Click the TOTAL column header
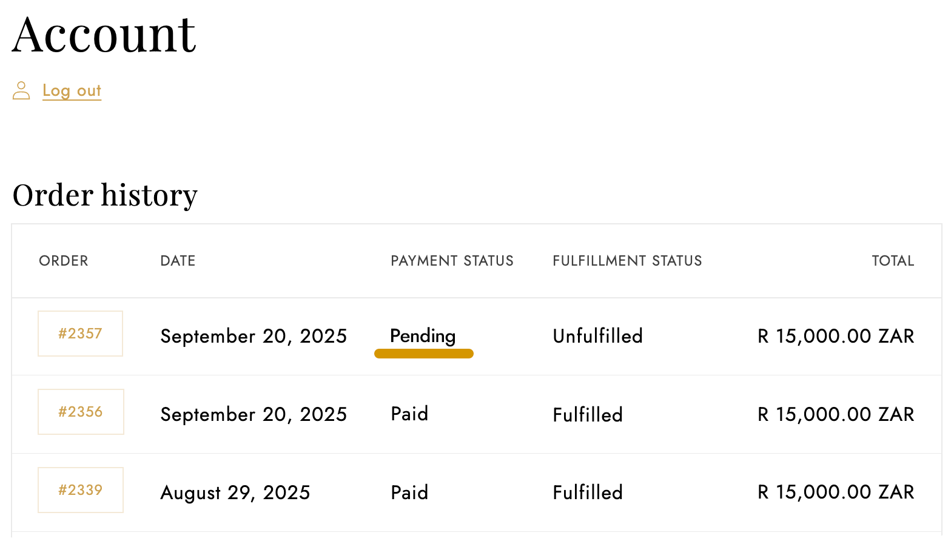 893,261
